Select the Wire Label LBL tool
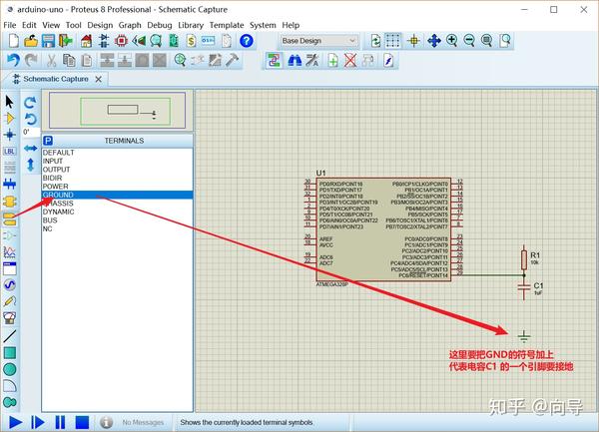This screenshot has width=599, height=432. pyautogui.click(x=10, y=151)
